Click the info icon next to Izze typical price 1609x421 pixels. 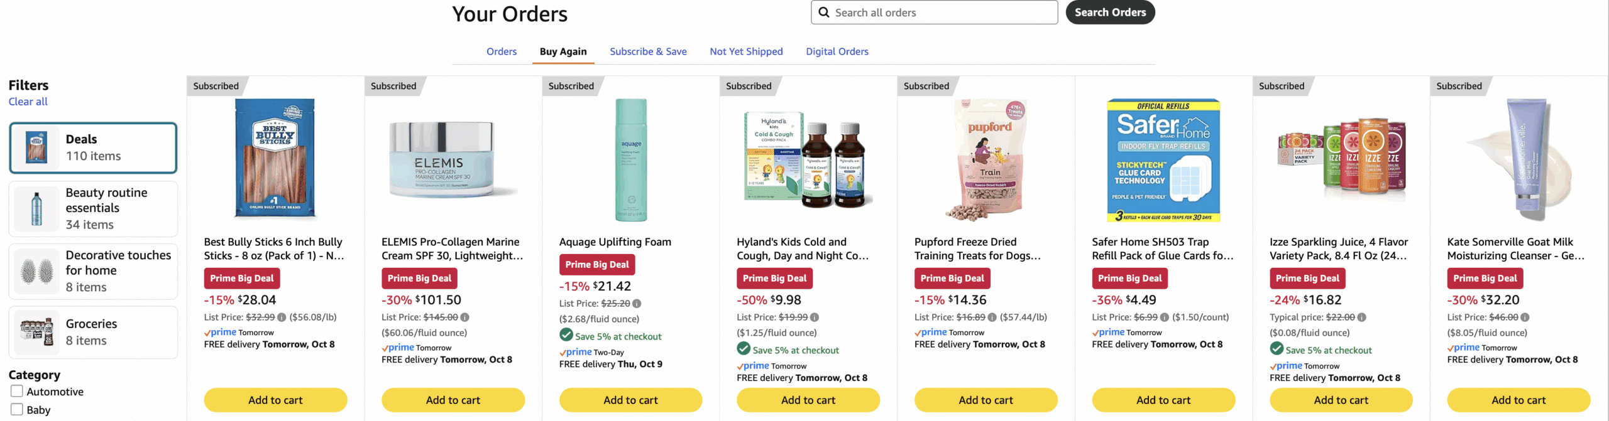pyautogui.click(x=1361, y=317)
